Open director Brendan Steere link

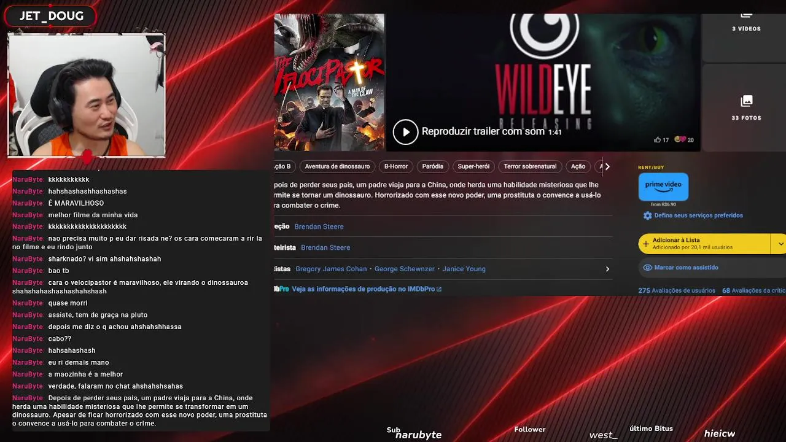(319, 227)
